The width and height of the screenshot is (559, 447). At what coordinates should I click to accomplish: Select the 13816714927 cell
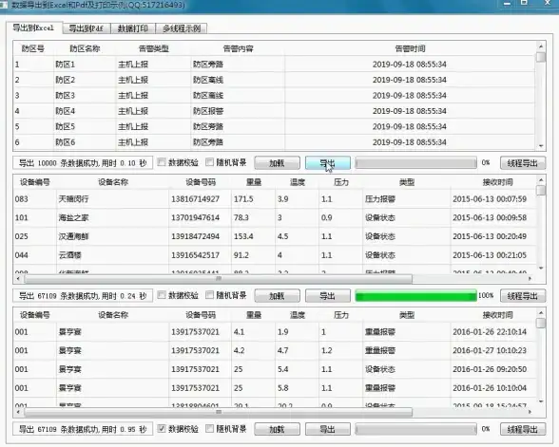coord(200,199)
